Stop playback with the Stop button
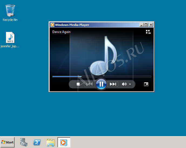The image size is (186, 148). pos(78,84)
